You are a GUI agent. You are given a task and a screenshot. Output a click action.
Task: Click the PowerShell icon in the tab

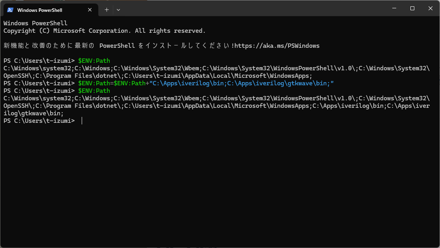10,10
